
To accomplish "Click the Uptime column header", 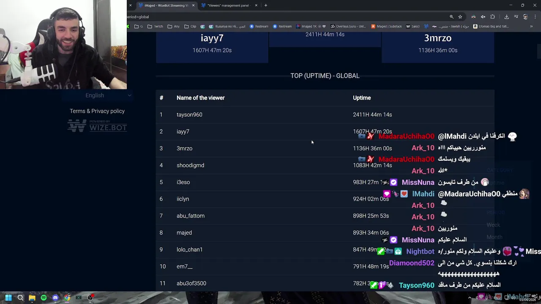I will pyautogui.click(x=362, y=98).
